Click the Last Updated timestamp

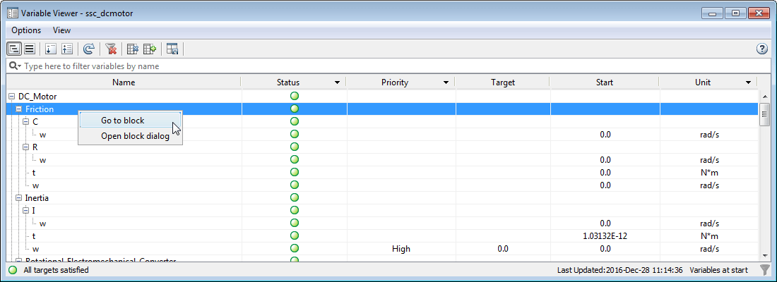[x=620, y=270]
